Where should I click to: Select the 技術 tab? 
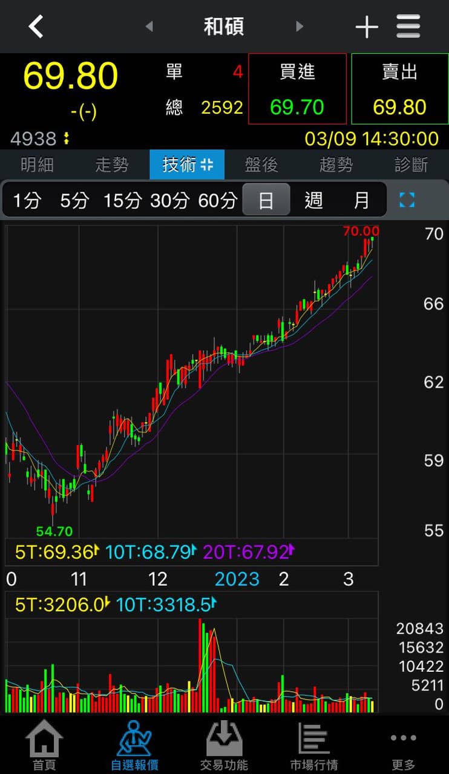tap(187, 164)
